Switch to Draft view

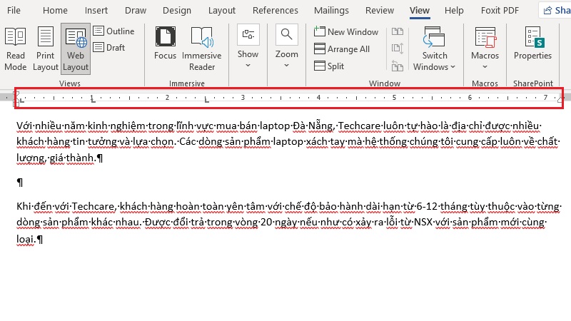pyautogui.click(x=109, y=47)
